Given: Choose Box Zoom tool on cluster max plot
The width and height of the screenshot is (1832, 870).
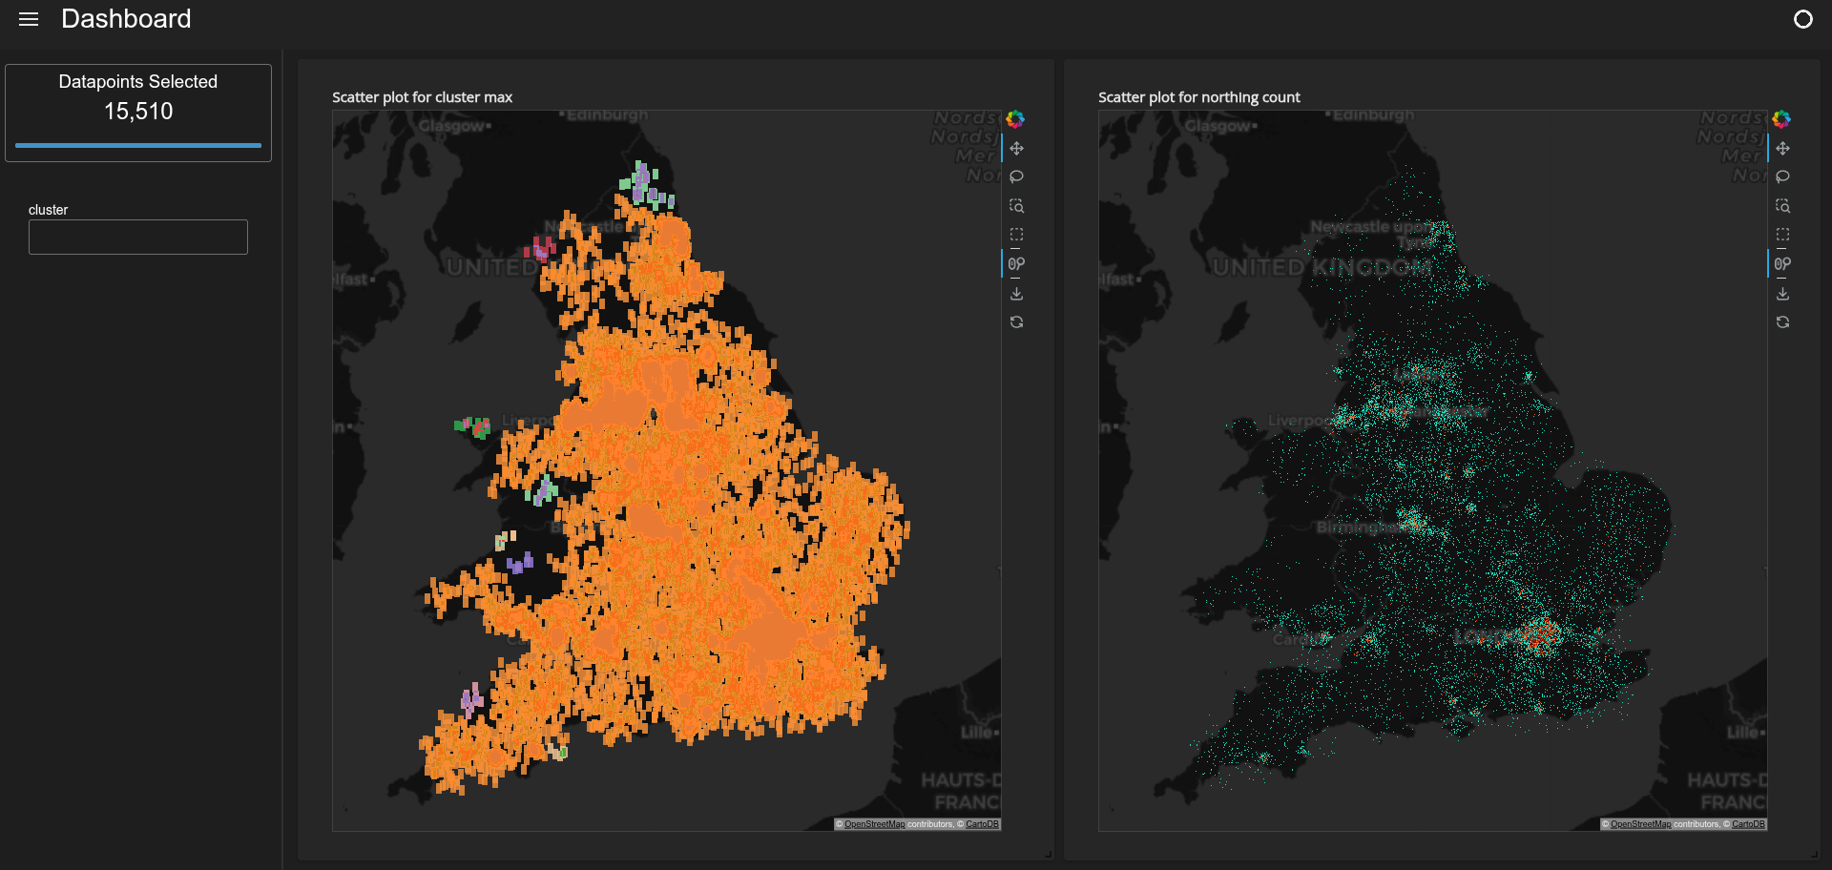Looking at the screenshot, I should (x=1016, y=206).
